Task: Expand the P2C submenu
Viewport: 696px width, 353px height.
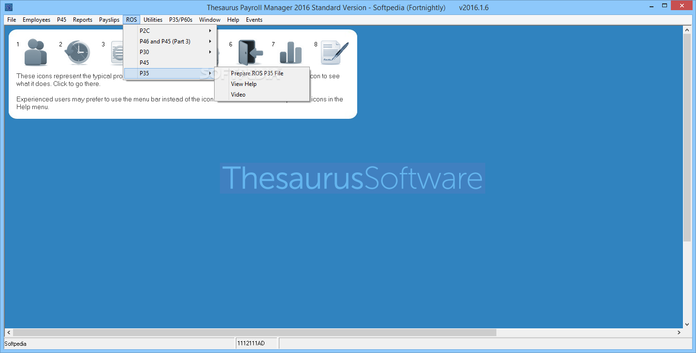Action: point(170,31)
